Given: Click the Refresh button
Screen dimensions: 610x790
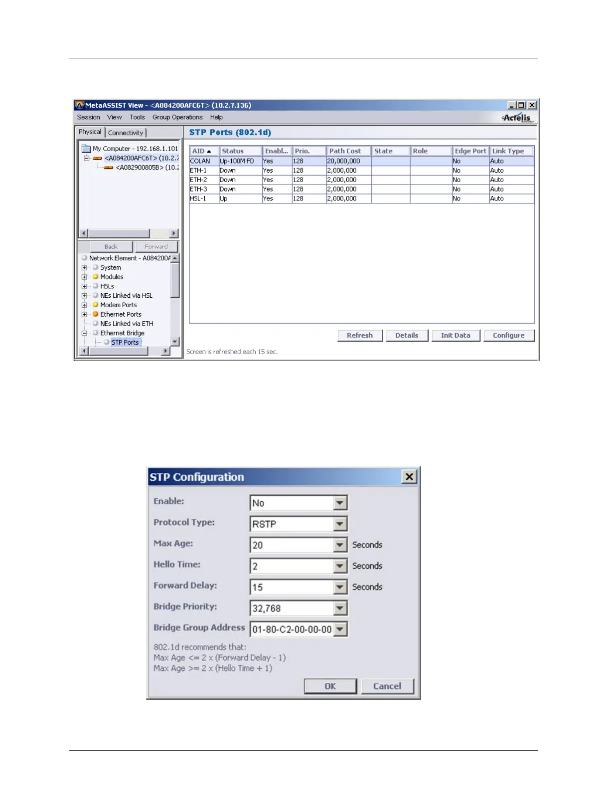Looking at the screenshot, I should [360, 336].
